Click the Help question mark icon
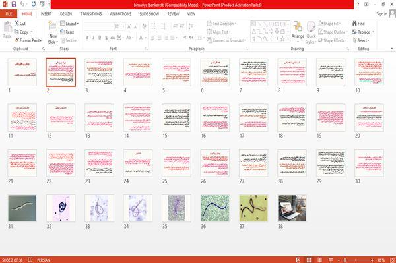This screenshot has height=263, width=396. click(358, 4)
